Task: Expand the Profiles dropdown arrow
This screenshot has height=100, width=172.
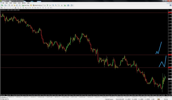Action: coord(7,5)
